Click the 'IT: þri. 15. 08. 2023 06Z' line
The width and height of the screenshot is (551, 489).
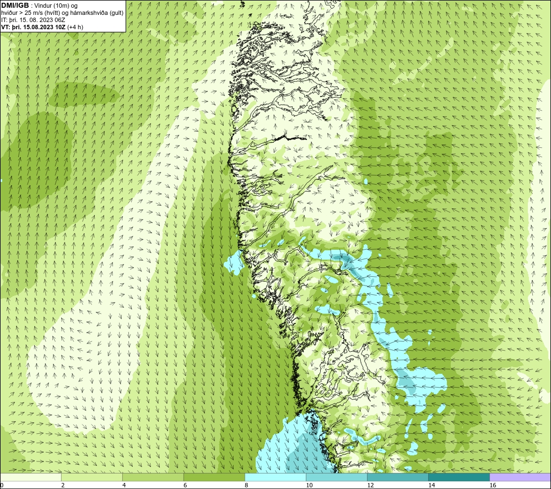[33, 20]
